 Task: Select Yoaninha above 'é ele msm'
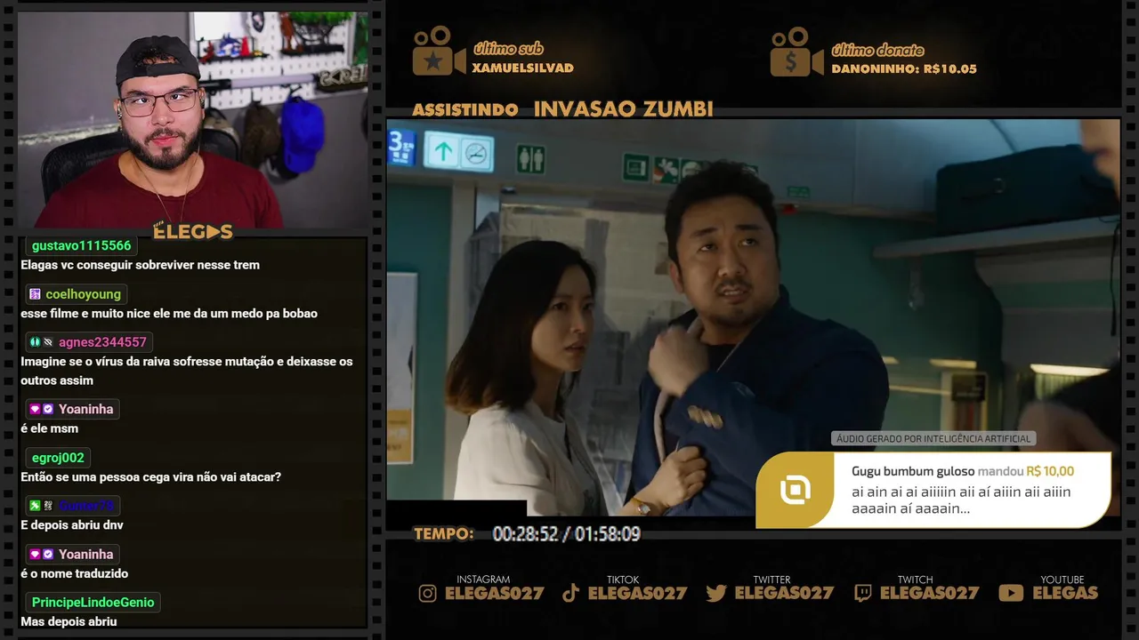point(85,409)
